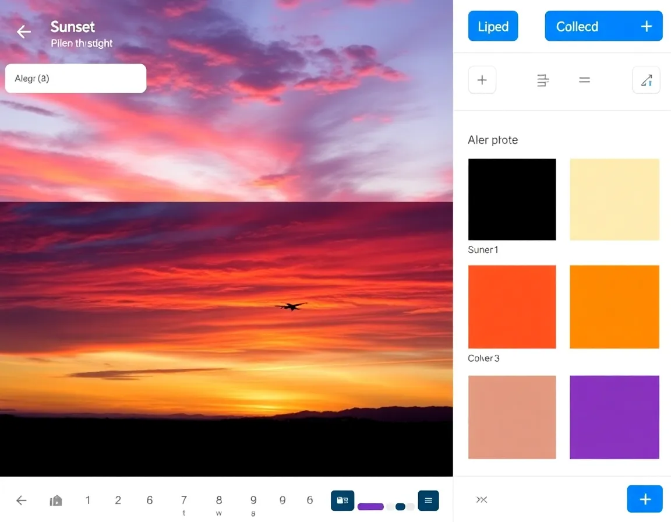Click the back arrow beside the Sunset title

[23, 32]
